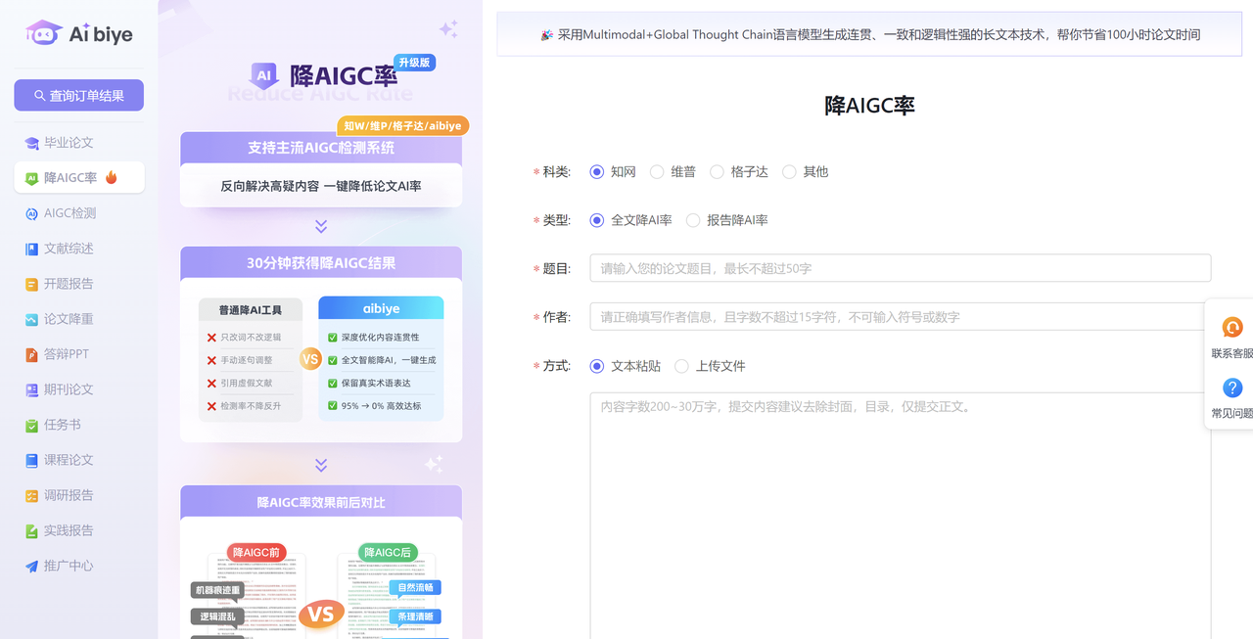Click the 作者 author input field
The height and width of the screenshot is (639, 1253).
click(x=901, y=317)
